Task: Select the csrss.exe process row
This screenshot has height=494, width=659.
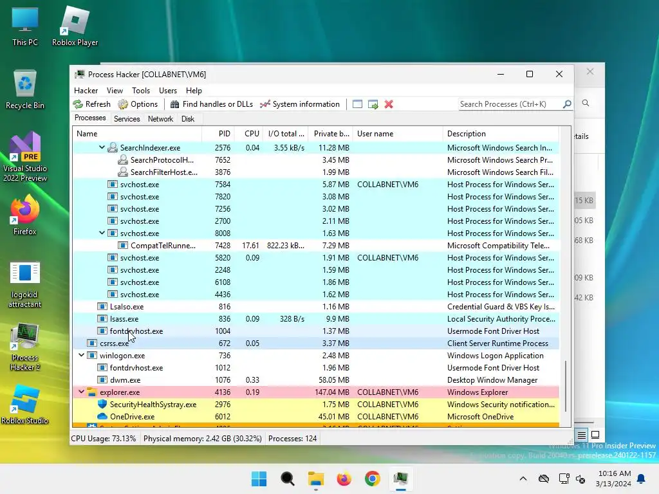Action: 316,343
